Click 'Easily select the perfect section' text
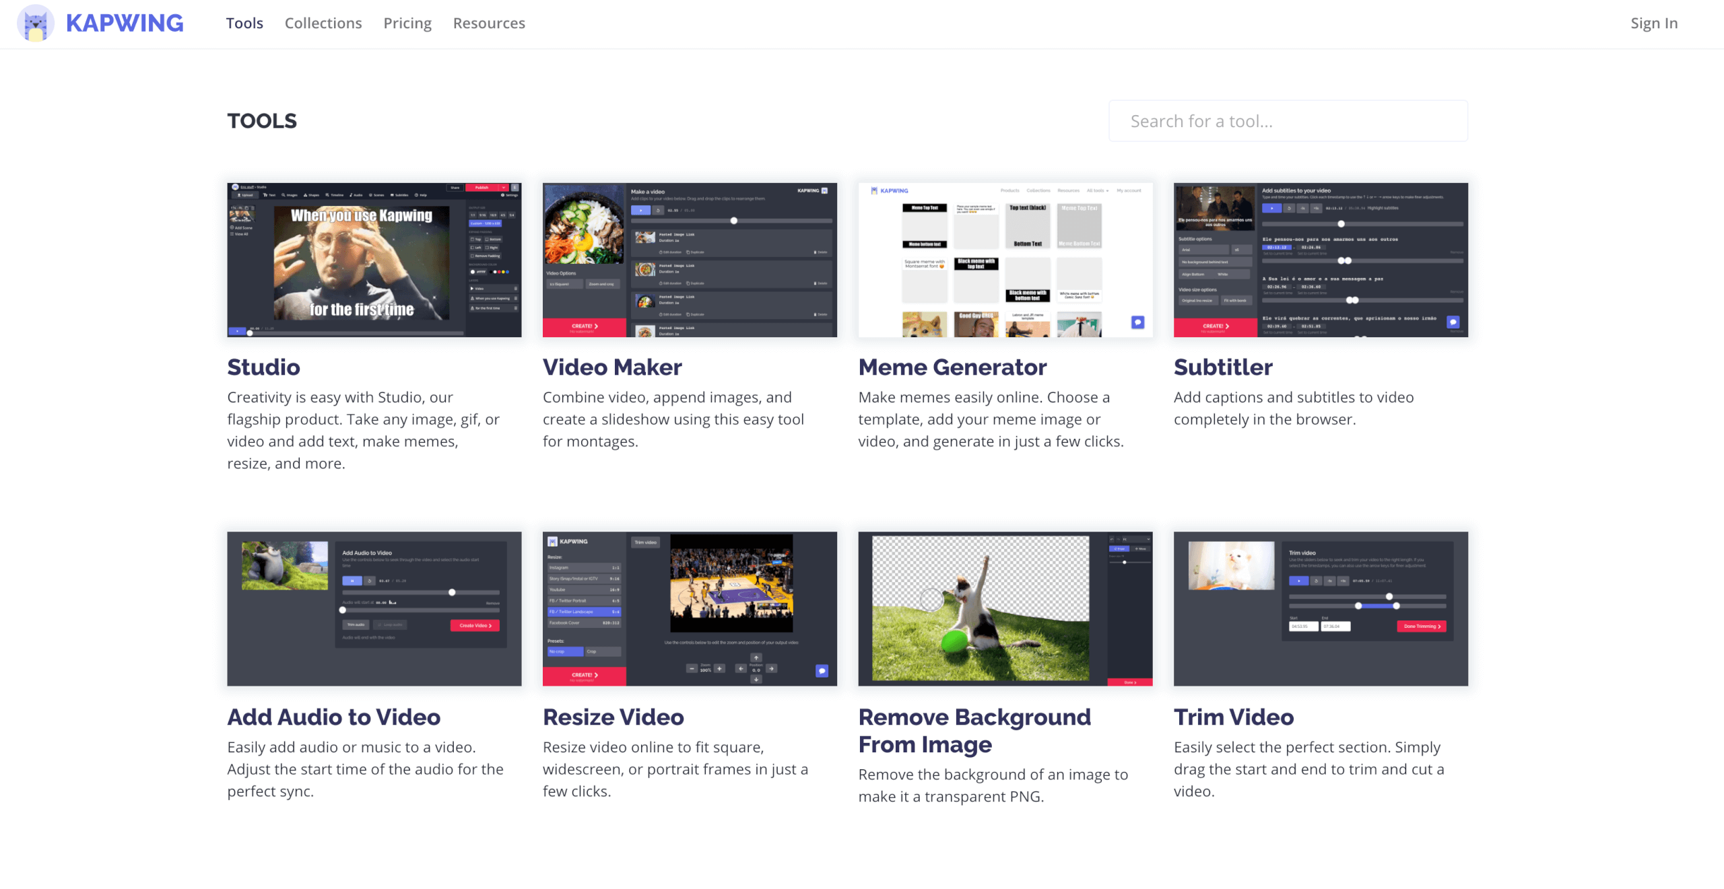The image size is (1724, 889). pos(1308,769)
